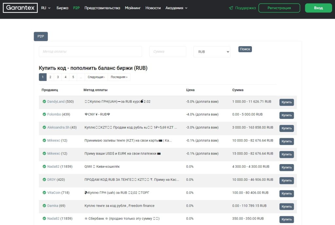Open seller Damka profile

[x=53, y=206]
